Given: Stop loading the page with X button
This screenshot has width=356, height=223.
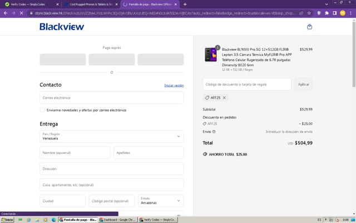Looking at the screenshot, I should [x=21, y=13].
